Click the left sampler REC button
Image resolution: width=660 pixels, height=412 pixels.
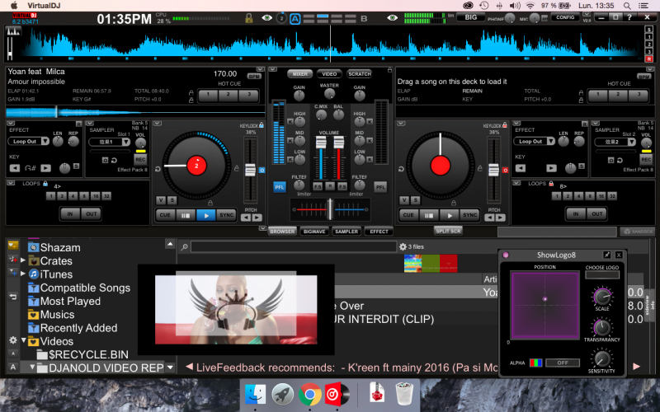click(140, 160)
